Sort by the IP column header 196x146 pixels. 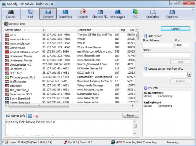coord(59,30)
